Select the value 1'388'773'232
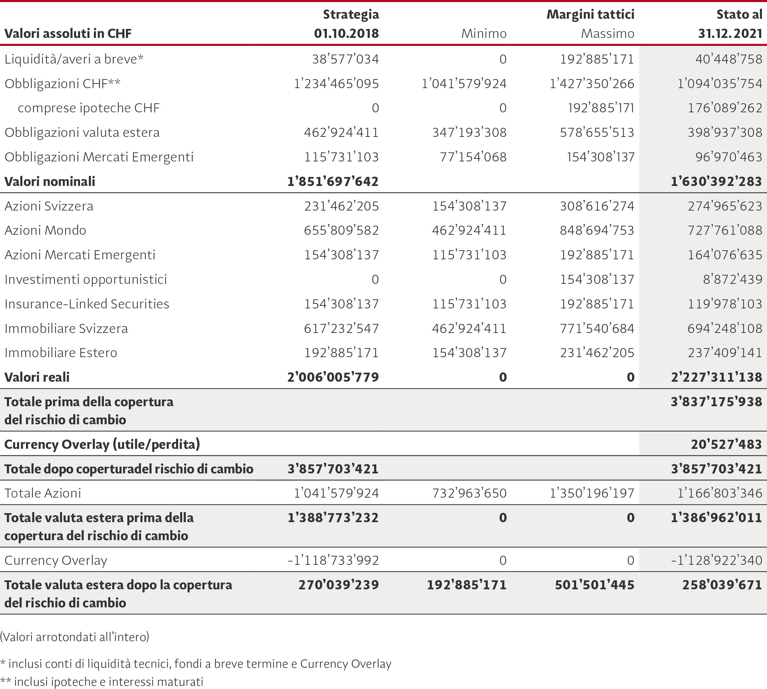Screen dimensions: 767x689 (333, 518)
